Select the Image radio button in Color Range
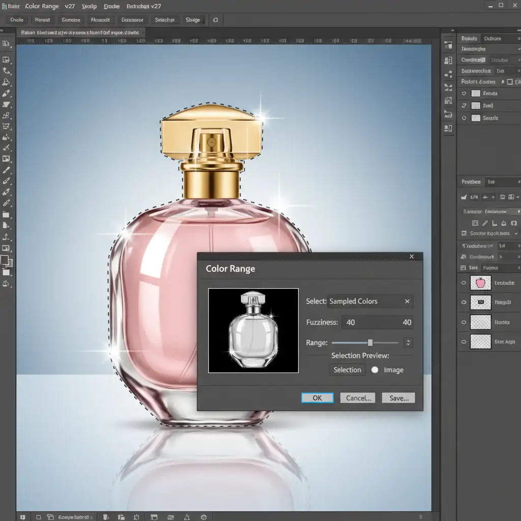 [x=375, y=370]
